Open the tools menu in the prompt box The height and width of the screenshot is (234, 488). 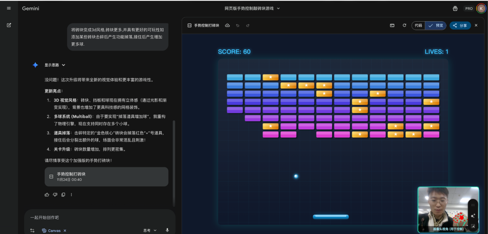pos(32,230)
